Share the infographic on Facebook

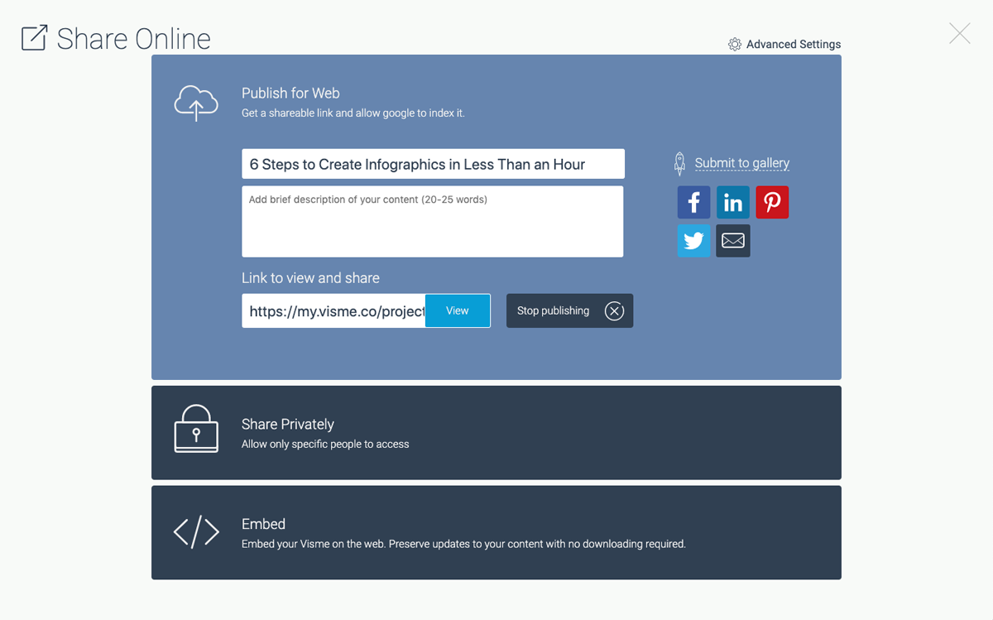pyautogui.click(x=693, y=202)
